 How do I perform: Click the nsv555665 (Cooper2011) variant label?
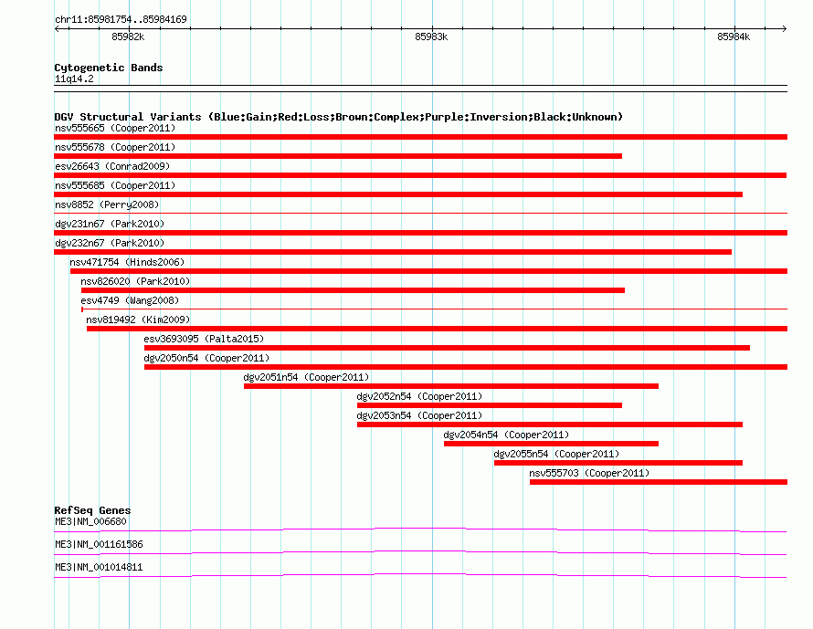pyautogui.click(x=115, y=128)
